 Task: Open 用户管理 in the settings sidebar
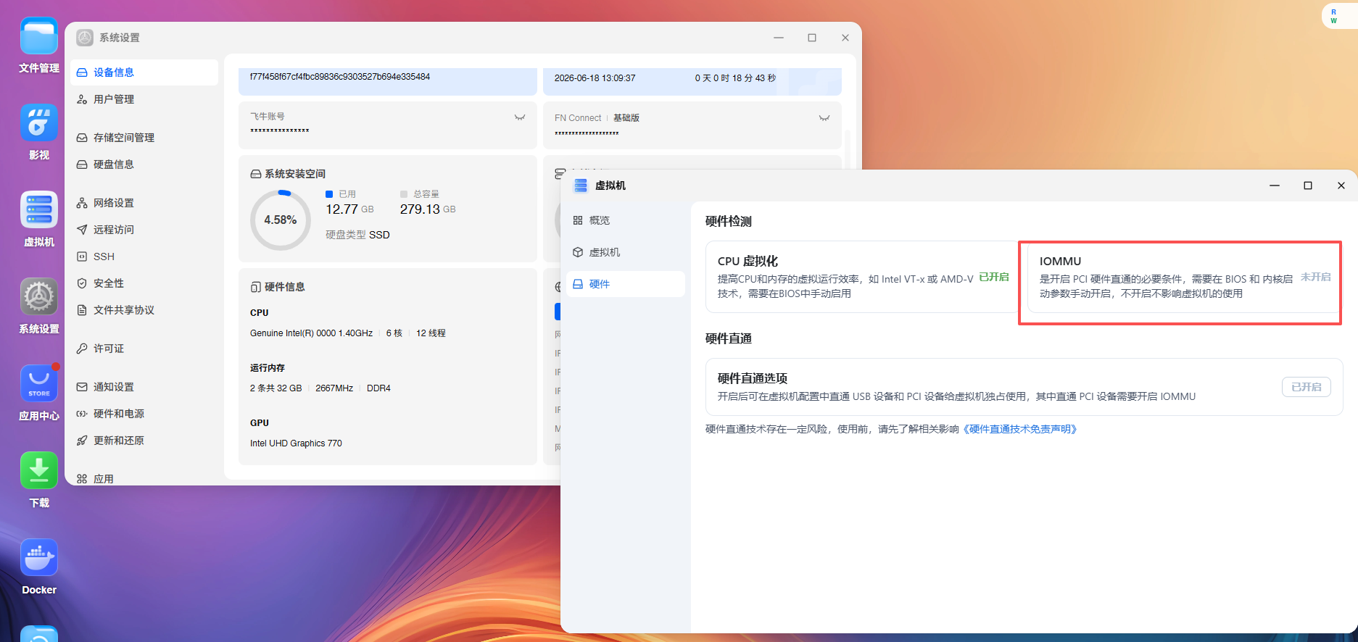click(x=144, y=99)
